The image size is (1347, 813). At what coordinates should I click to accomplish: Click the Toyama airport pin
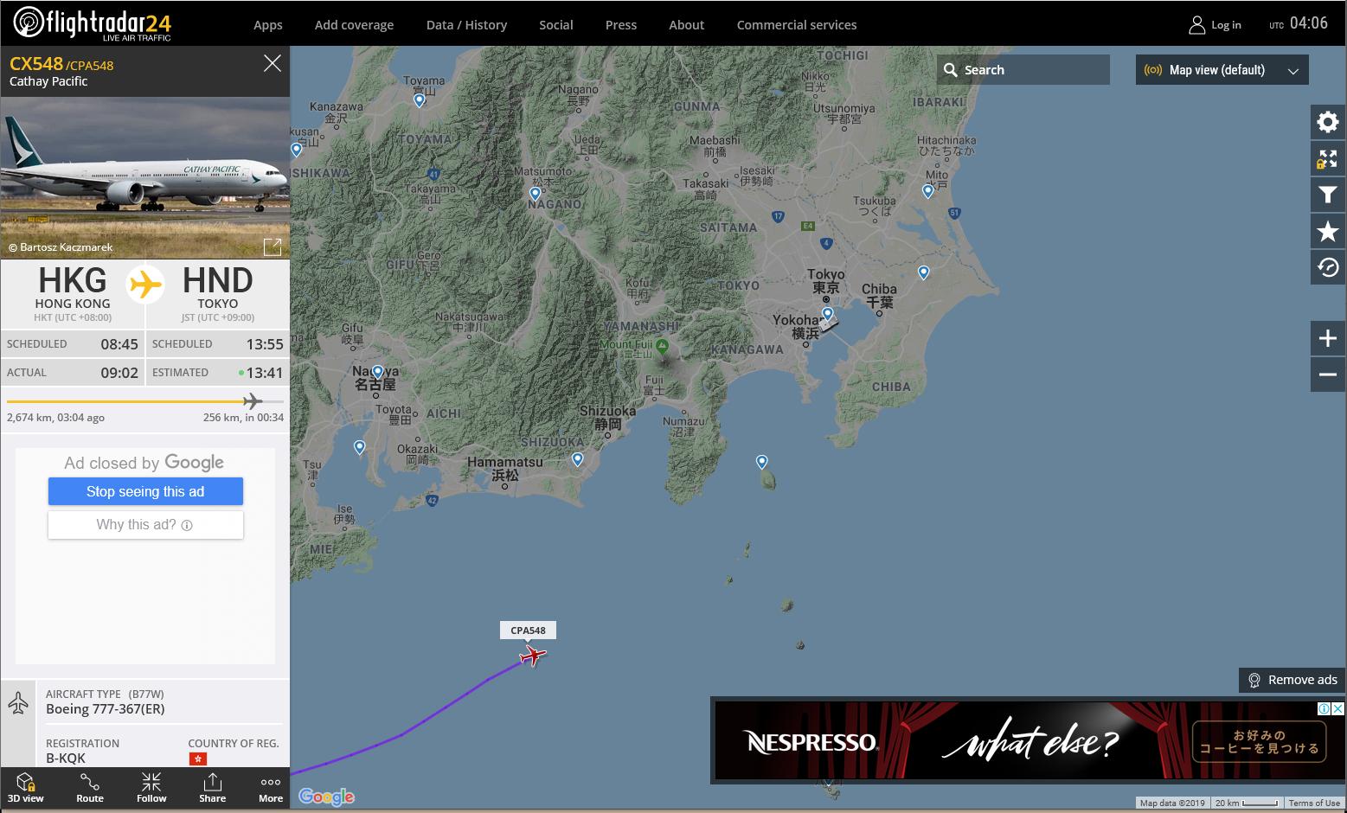[x=420, y=100]
